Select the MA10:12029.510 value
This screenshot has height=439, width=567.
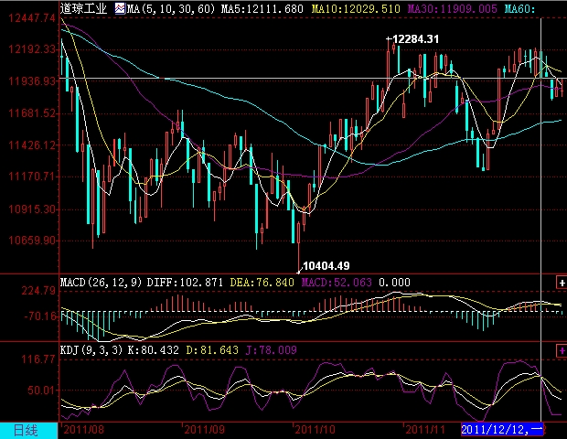pos(356,8)
